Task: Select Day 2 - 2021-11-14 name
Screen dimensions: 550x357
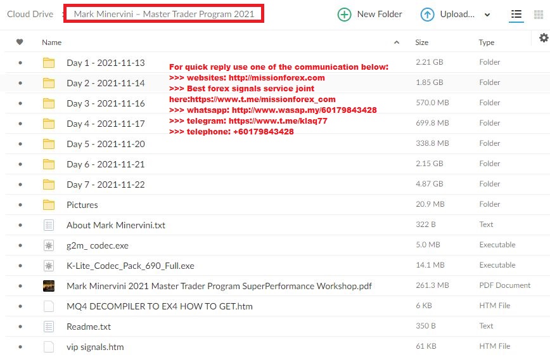Action: click(x=106, y=83)
